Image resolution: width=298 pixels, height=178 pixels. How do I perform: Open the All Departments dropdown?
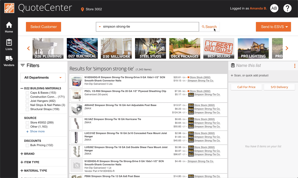coord(43,78)
